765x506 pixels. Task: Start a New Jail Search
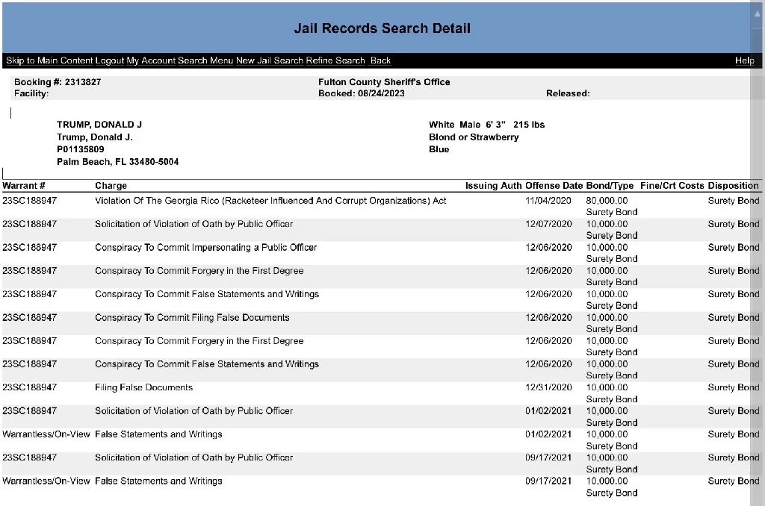coord(270,60)
